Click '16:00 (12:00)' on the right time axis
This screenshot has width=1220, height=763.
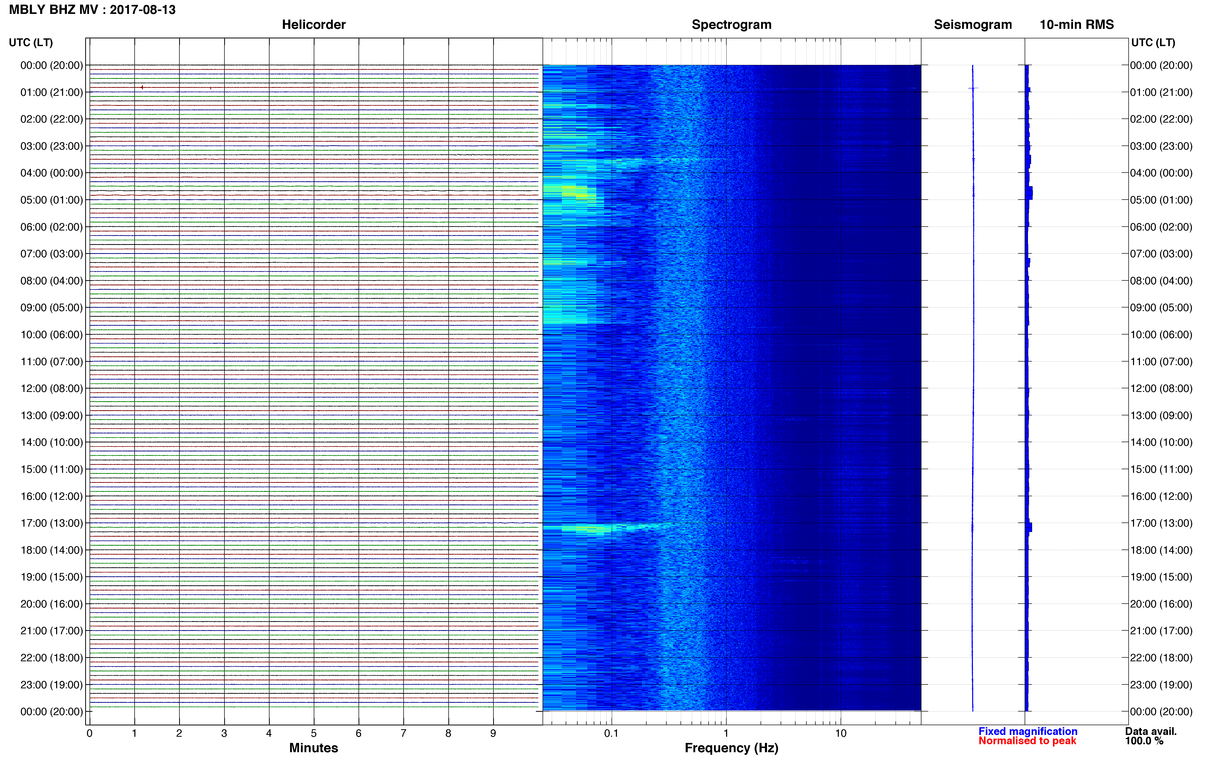point(1161,496)
